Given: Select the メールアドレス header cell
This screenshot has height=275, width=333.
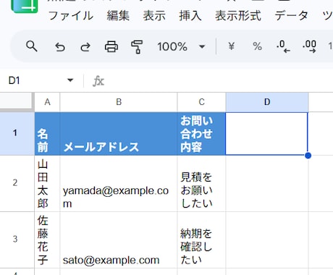Looking at the screenshot, I should click(x=119, y=134).
